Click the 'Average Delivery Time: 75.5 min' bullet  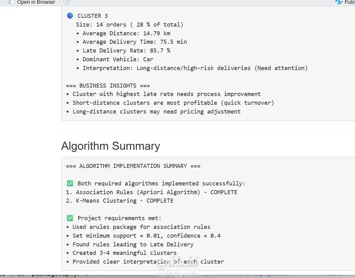click(x=135, y=42)
